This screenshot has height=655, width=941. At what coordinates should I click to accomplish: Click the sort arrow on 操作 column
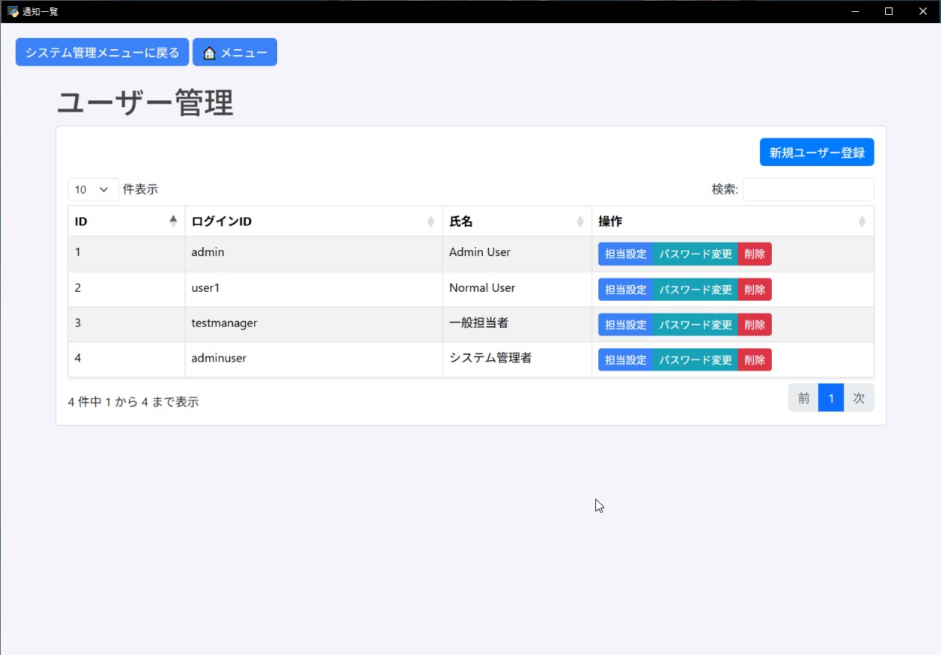(861, 221)
